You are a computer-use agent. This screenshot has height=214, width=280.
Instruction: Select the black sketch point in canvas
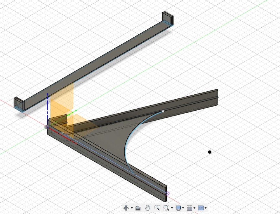point(210,152)
